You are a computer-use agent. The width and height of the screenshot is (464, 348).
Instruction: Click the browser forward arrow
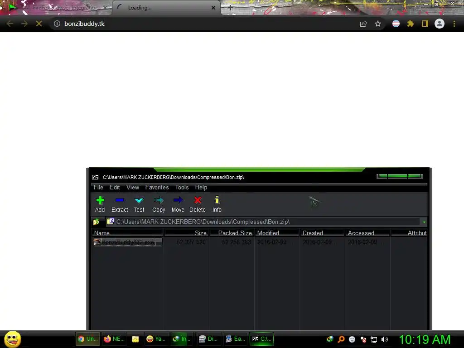(24, 24)
